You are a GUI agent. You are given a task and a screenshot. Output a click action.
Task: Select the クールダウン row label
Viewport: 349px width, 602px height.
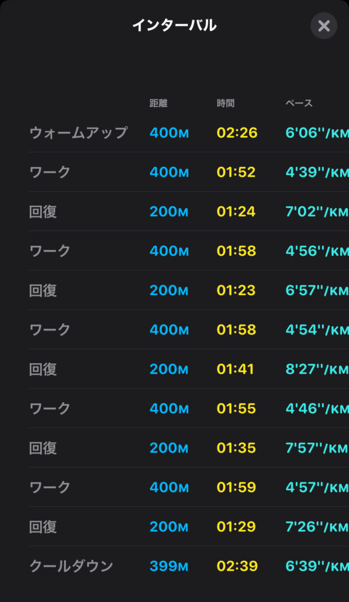[71, 566]
